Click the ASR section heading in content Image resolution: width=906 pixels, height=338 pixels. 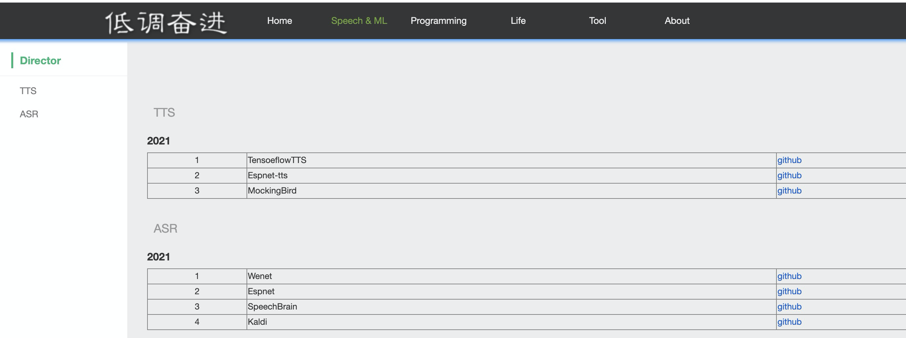(x=165, y=229)
